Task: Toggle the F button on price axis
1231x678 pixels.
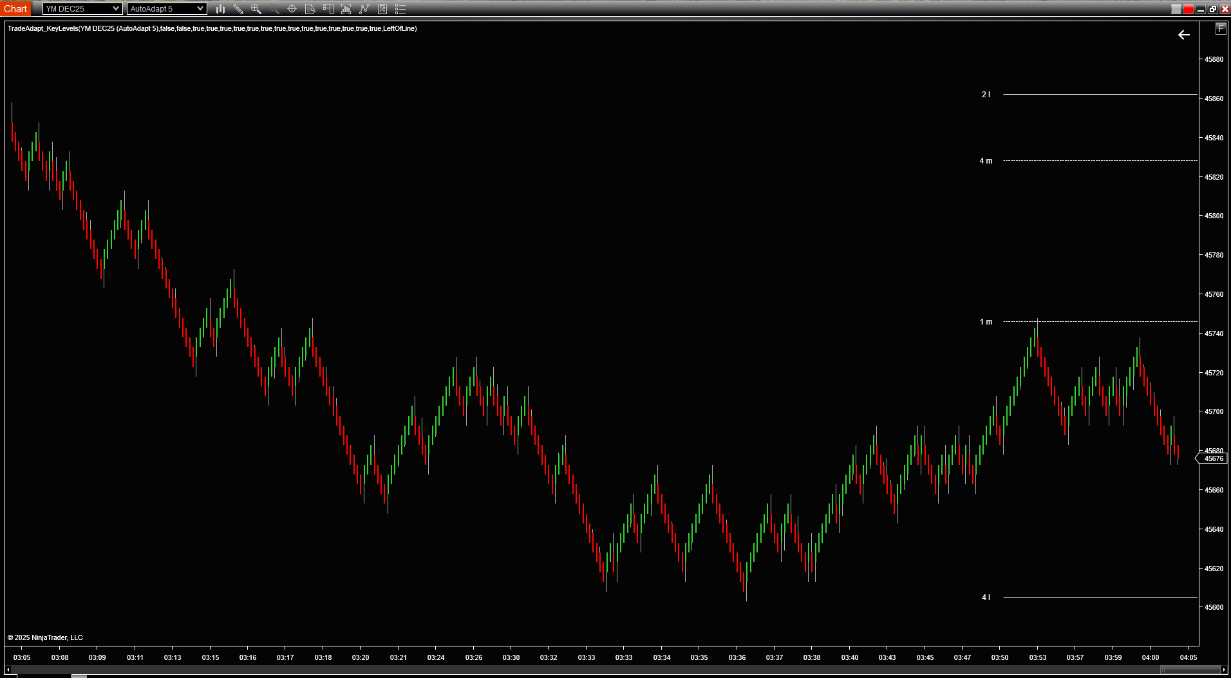Action: [1220, 29]
